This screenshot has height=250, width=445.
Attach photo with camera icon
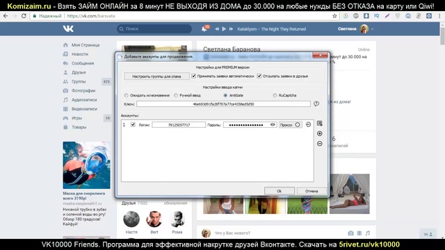350,233
